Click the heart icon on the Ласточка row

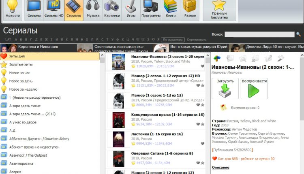(x=202, y=143)
